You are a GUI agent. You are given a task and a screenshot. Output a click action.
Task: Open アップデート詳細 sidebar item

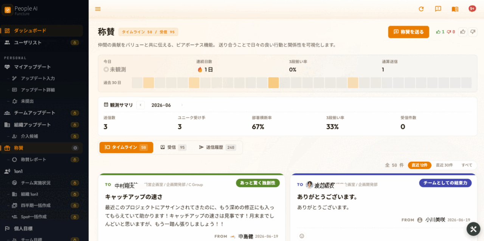pyautogui.click(x=42, y=90)
